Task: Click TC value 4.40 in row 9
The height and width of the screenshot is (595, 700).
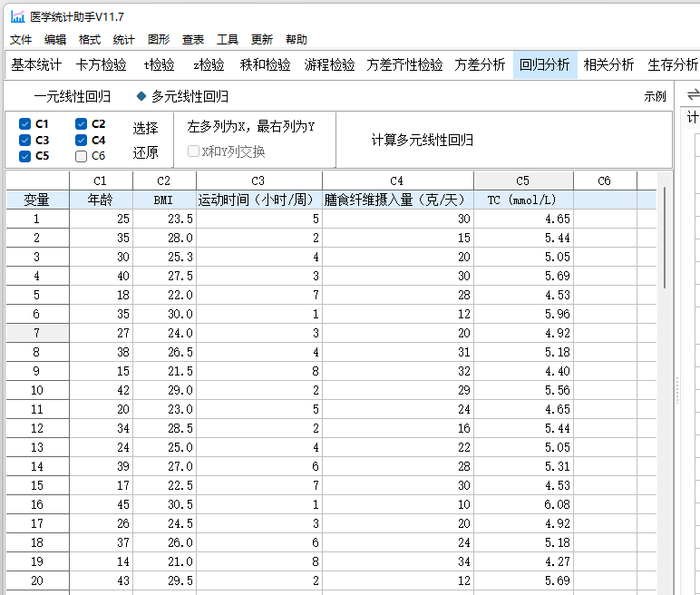Action: (x=523, y=371)
